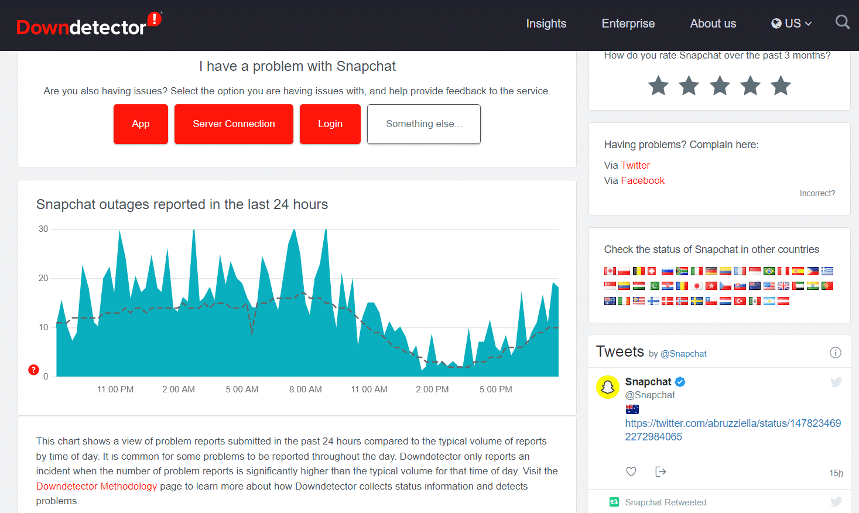Viewport: 859px width, 513px height.
Task: Select the Brazil flag in the country list
Action: pyautogui.click(x=769, y=271)
